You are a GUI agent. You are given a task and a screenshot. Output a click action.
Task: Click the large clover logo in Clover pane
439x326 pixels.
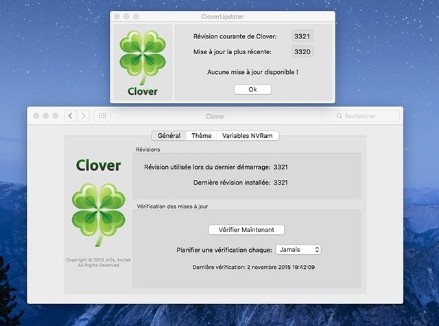coord(99,215)
